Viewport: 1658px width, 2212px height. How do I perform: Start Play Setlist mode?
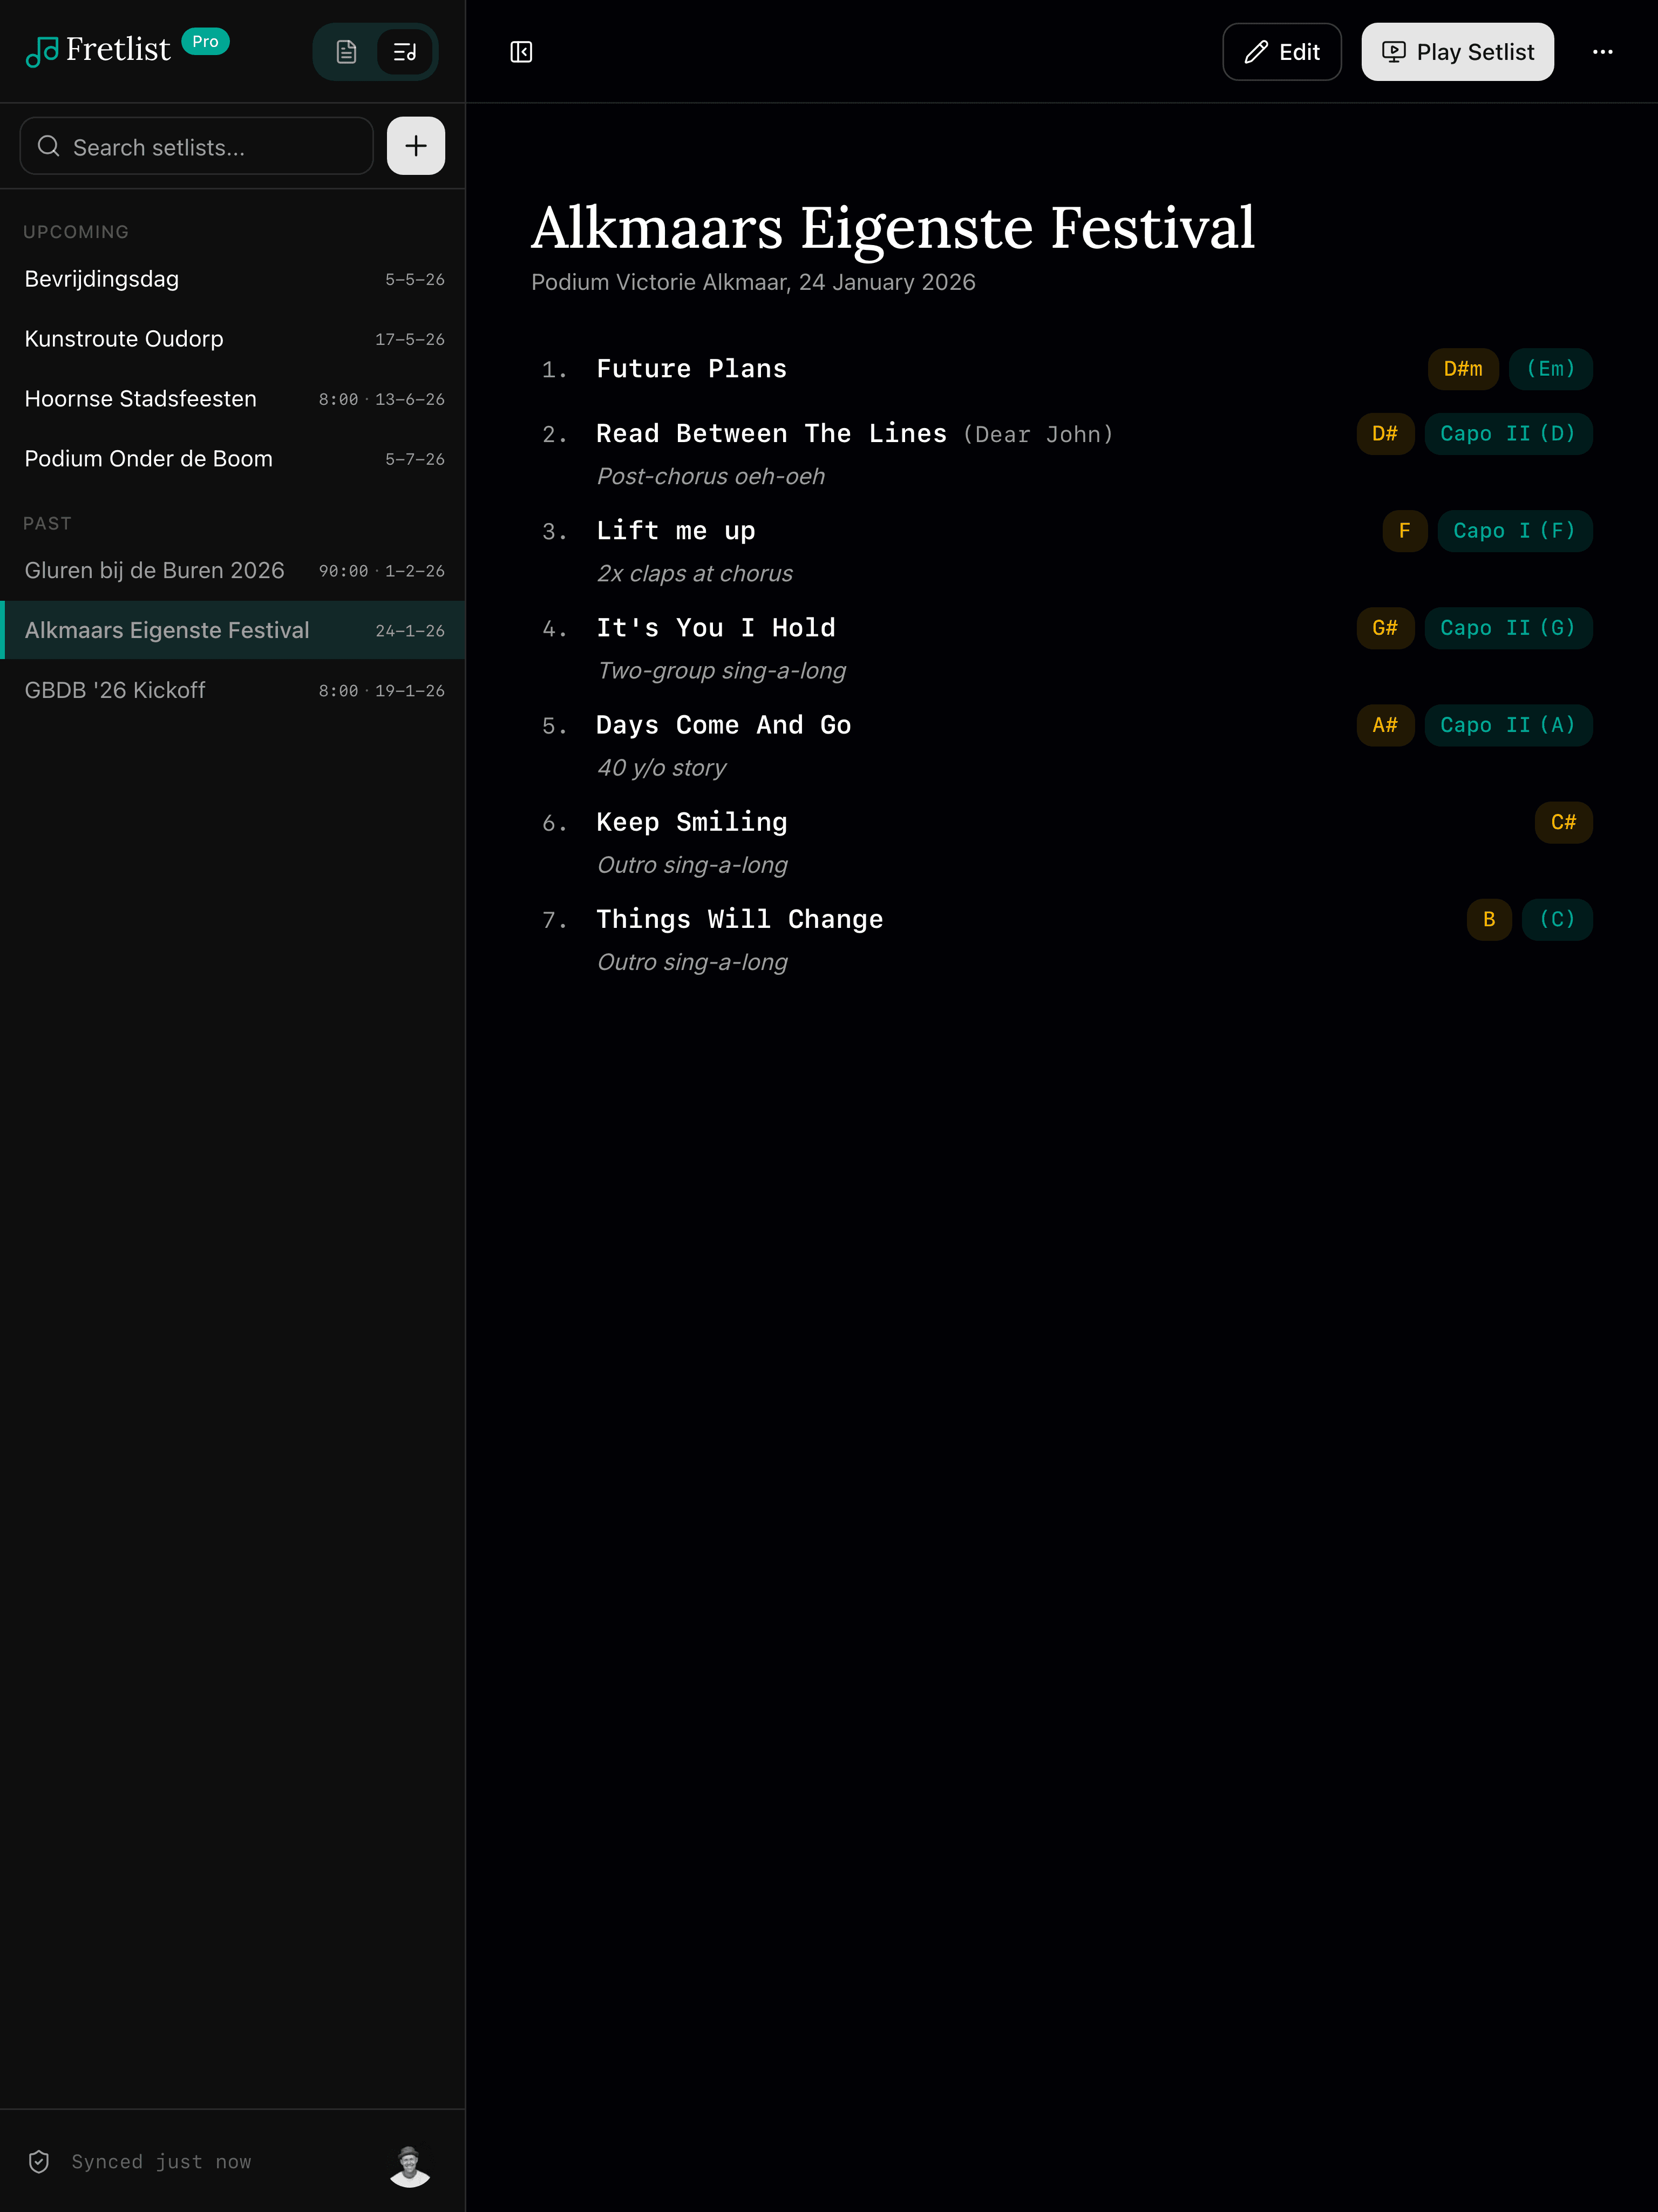[1457, 52]
